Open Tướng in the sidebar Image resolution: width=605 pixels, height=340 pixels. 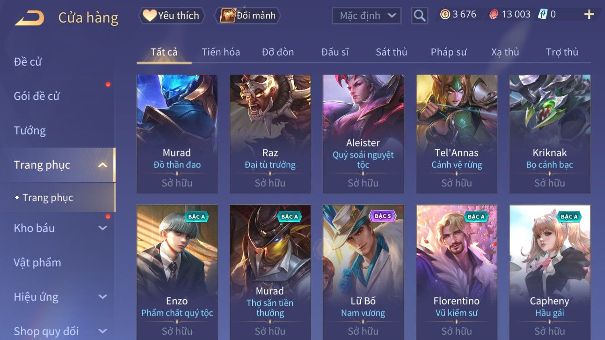[x=30, y=131]
